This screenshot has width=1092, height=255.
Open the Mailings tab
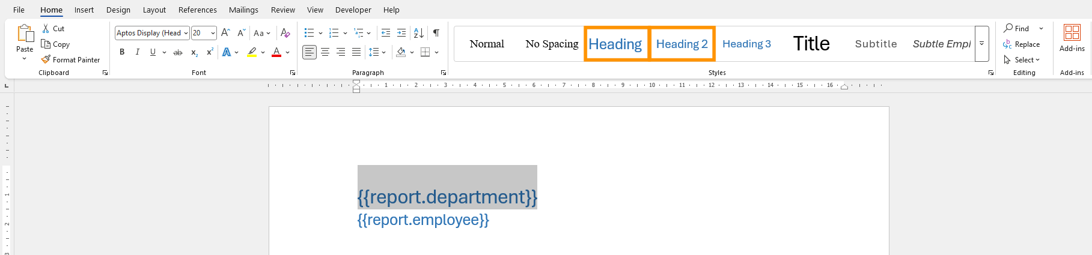point(243,10)
